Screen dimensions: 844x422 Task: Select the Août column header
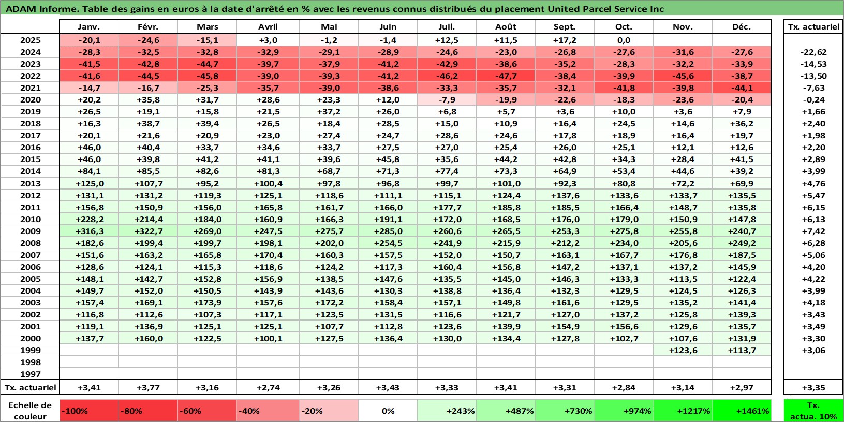[506, 27]
